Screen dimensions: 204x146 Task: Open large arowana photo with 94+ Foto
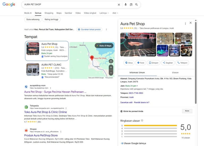coord(138,44)
